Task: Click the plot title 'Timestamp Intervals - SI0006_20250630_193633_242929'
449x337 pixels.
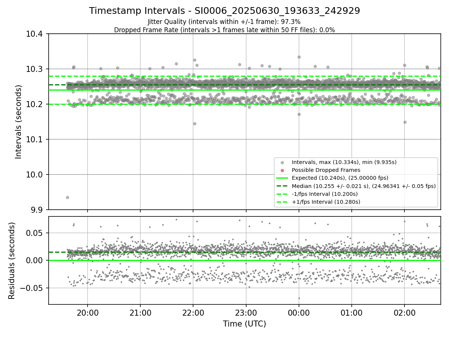Action: point(224,11)
